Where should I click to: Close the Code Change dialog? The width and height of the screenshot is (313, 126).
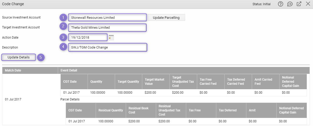308,4
